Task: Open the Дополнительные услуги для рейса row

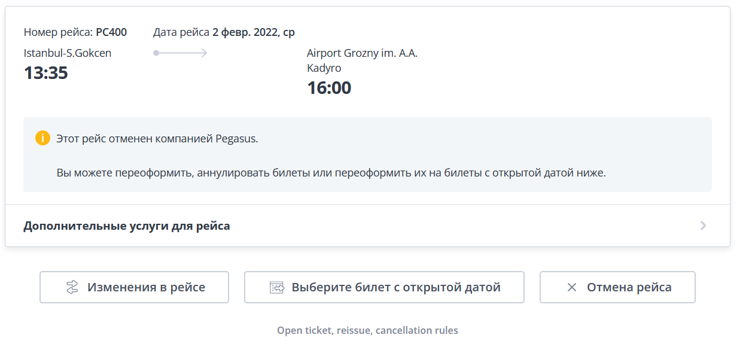Action: point(367,226)
